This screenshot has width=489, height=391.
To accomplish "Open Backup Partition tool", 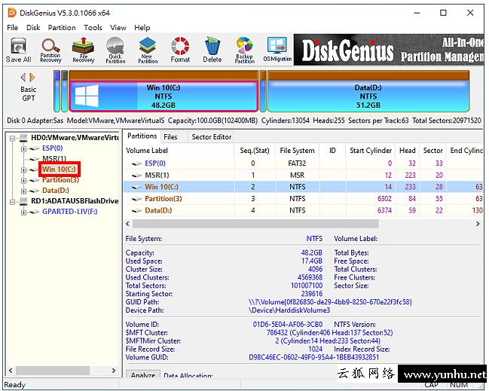I will [244, 50].
